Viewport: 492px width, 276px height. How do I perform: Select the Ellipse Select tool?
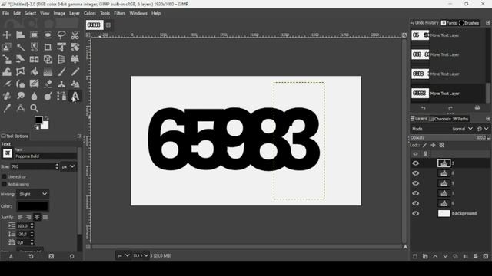pyautogui.click(x=48, y=34)
